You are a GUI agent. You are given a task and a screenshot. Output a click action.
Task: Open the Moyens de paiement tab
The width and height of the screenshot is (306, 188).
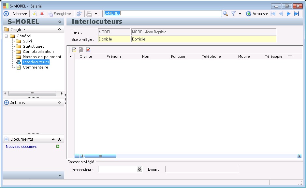tap(42, 57)
